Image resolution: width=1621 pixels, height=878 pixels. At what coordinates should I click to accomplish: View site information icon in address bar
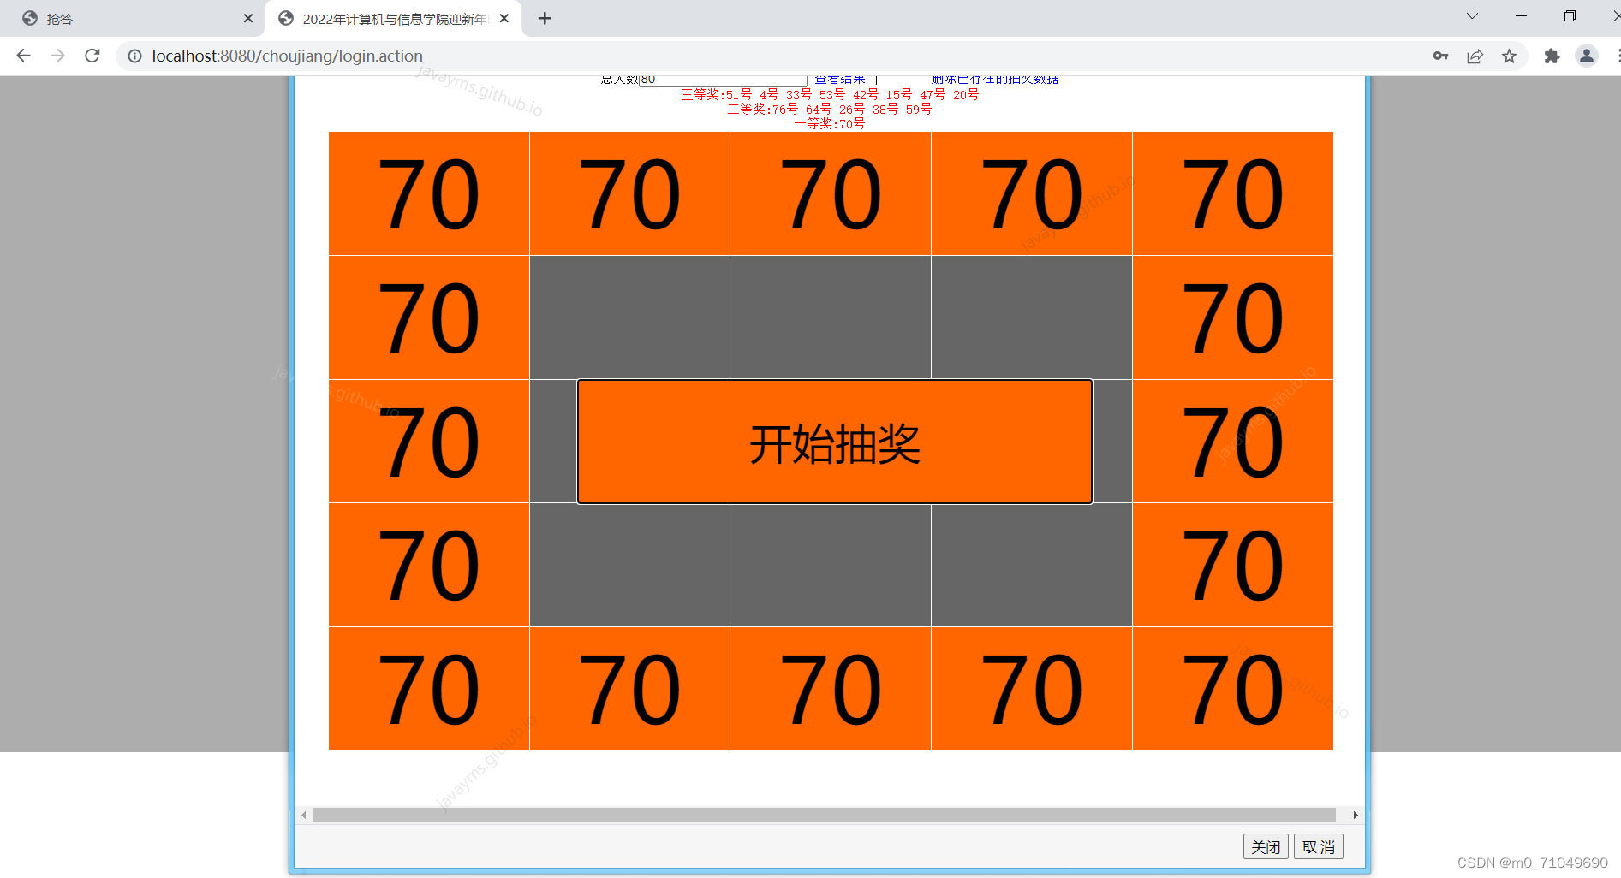click(x=134, y=56)
